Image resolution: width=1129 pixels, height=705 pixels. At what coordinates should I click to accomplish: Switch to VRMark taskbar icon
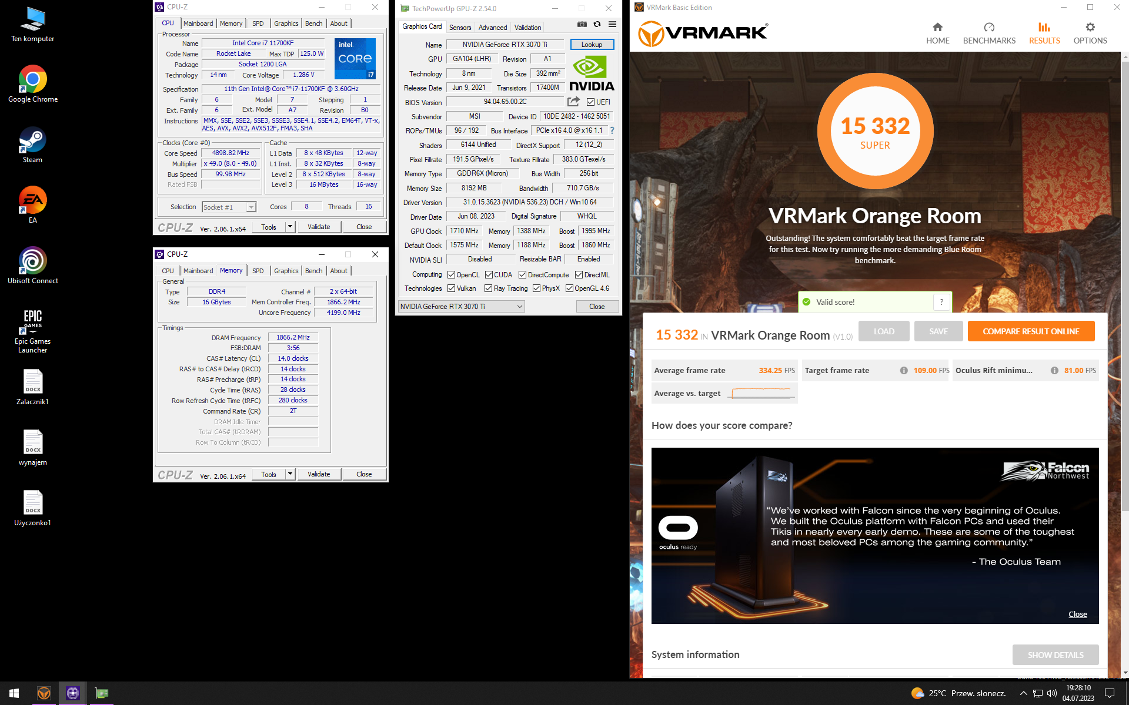tap(44, 693)
